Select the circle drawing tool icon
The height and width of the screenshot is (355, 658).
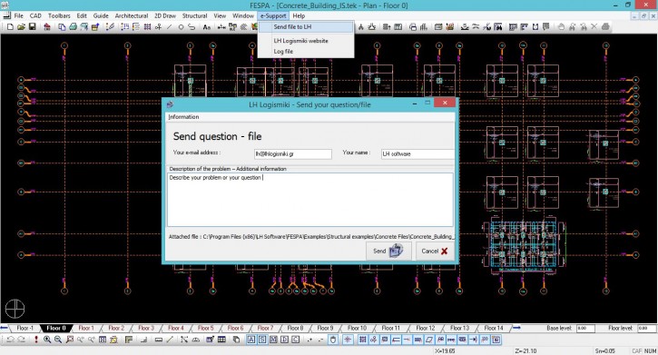[181, 27]
